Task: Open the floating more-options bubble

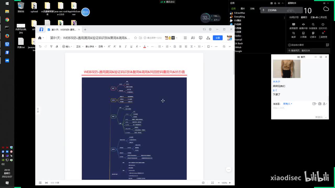Action: (228, 169)
